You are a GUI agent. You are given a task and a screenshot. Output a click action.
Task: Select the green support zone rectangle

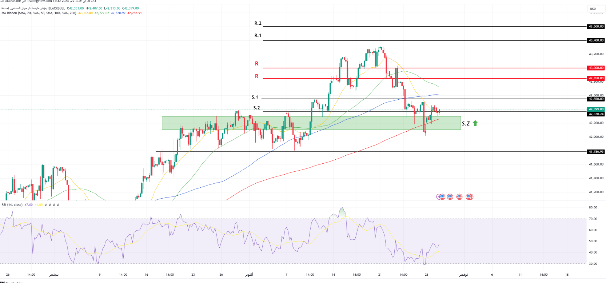311,123
